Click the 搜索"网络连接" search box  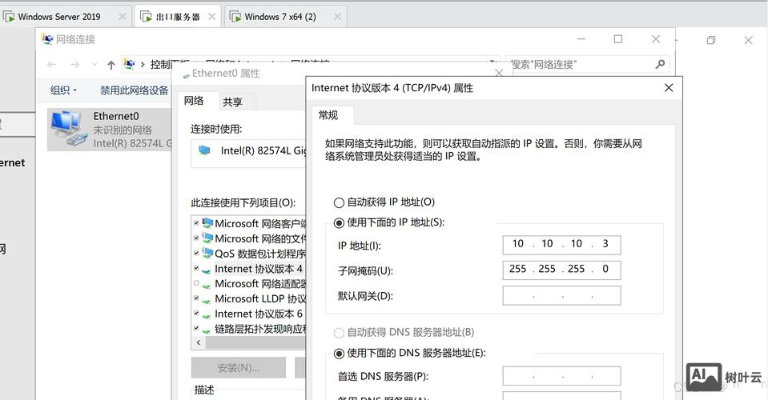(587, 64)
